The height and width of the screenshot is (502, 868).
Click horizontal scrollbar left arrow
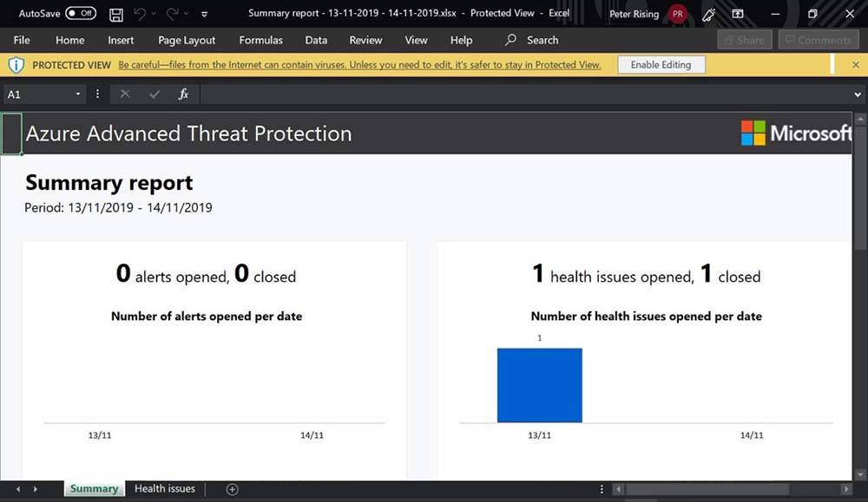point(619,489)
